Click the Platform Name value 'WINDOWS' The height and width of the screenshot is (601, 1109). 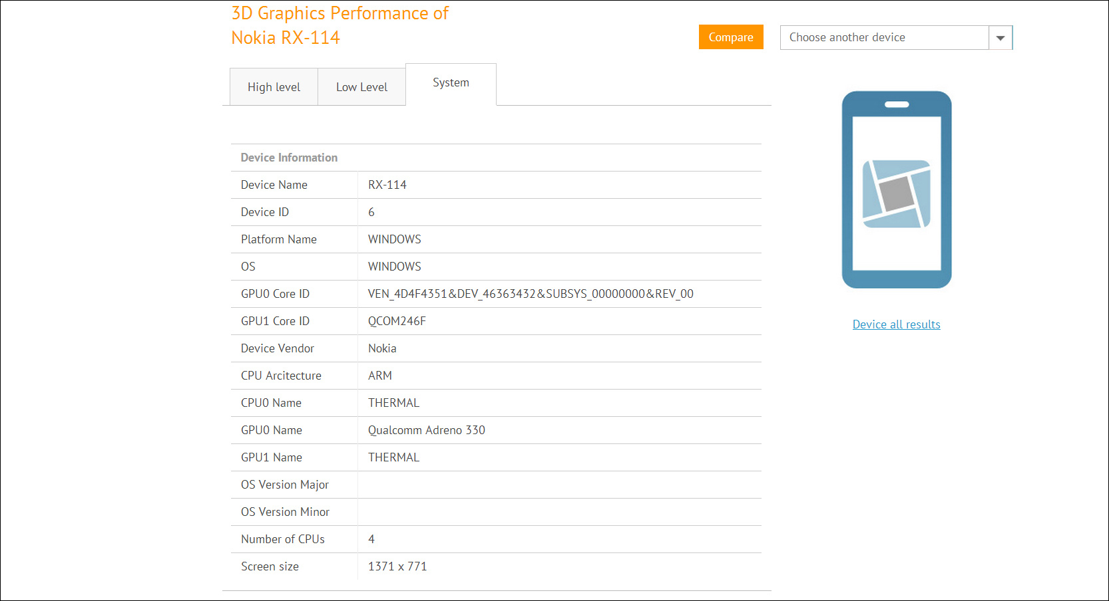(x=395, y=239)
